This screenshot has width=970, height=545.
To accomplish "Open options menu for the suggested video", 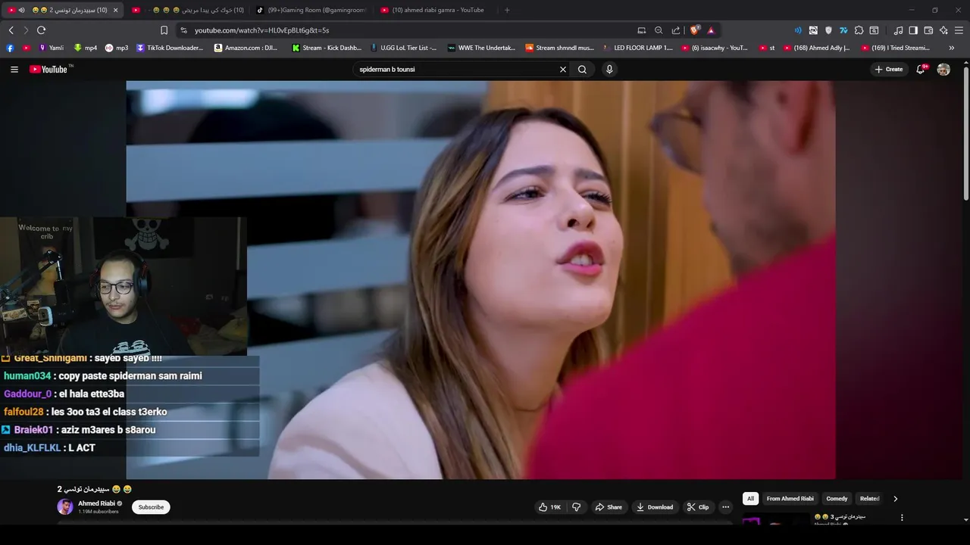I will (902, 518).
